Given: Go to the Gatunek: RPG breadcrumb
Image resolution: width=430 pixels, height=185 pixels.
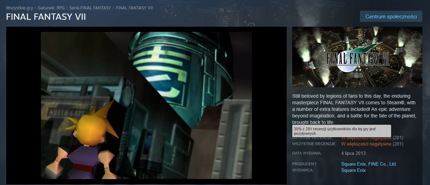Looking at the screenshot, I should click(x=51, y=8).
